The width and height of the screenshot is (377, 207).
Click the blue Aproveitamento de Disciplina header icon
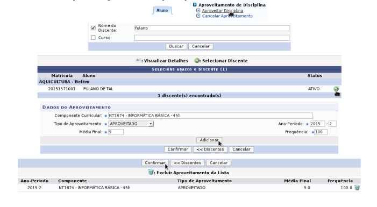click(195, 4)
